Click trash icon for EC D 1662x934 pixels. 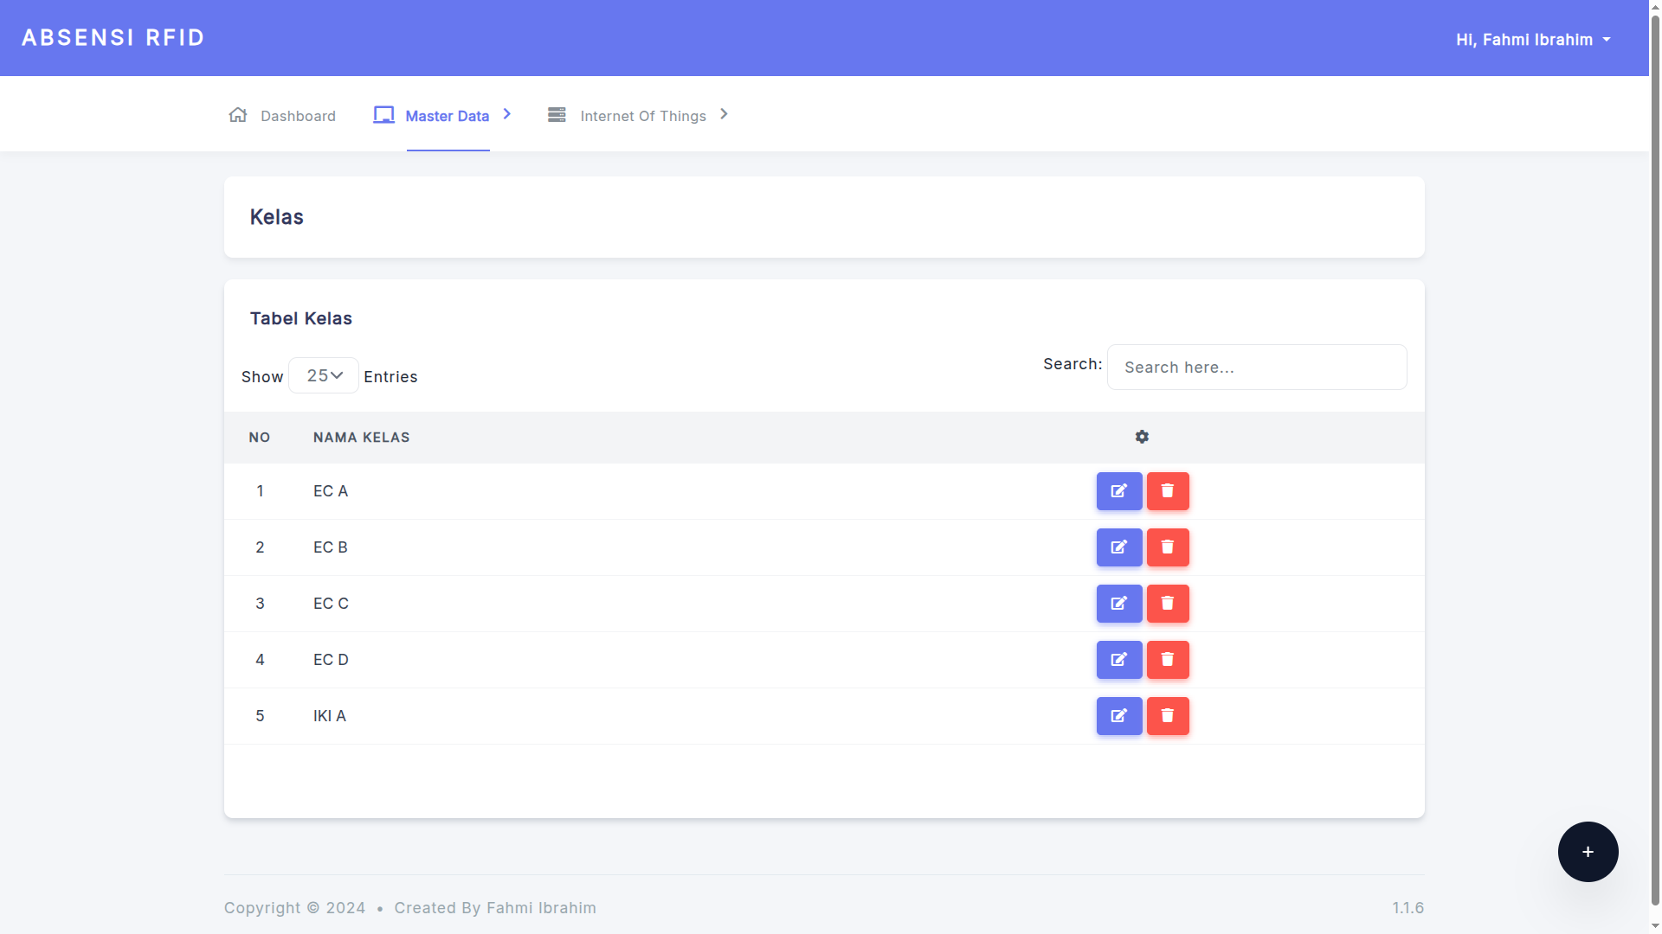[1168, 660]
